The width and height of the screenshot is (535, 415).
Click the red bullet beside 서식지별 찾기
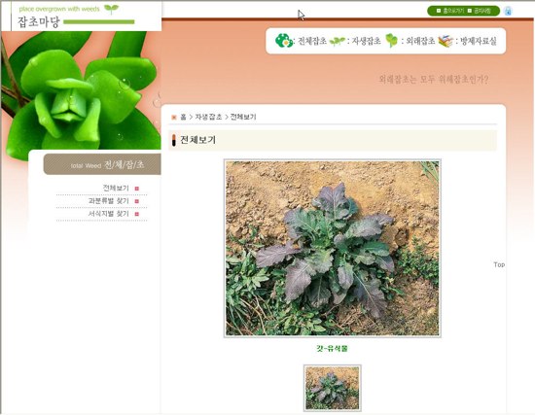click(137, 214)
